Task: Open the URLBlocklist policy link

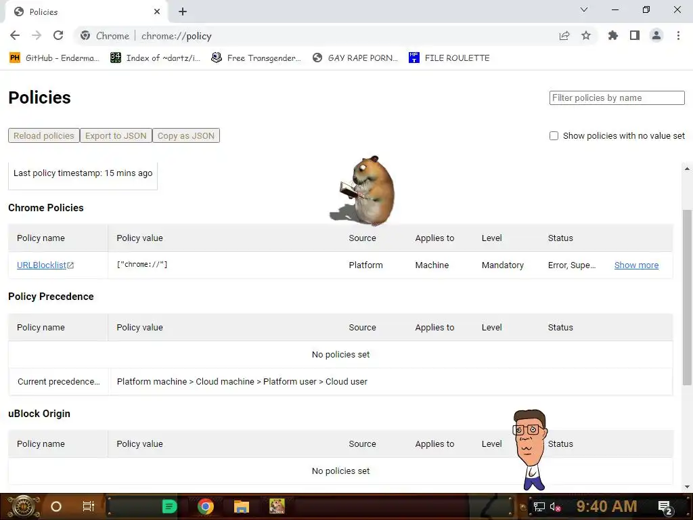Action: (45, 265)
